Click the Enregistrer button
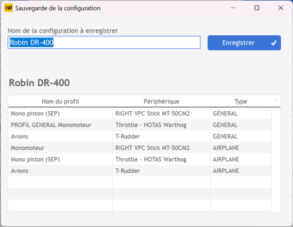The image size is (293, 227). (244, 43)
